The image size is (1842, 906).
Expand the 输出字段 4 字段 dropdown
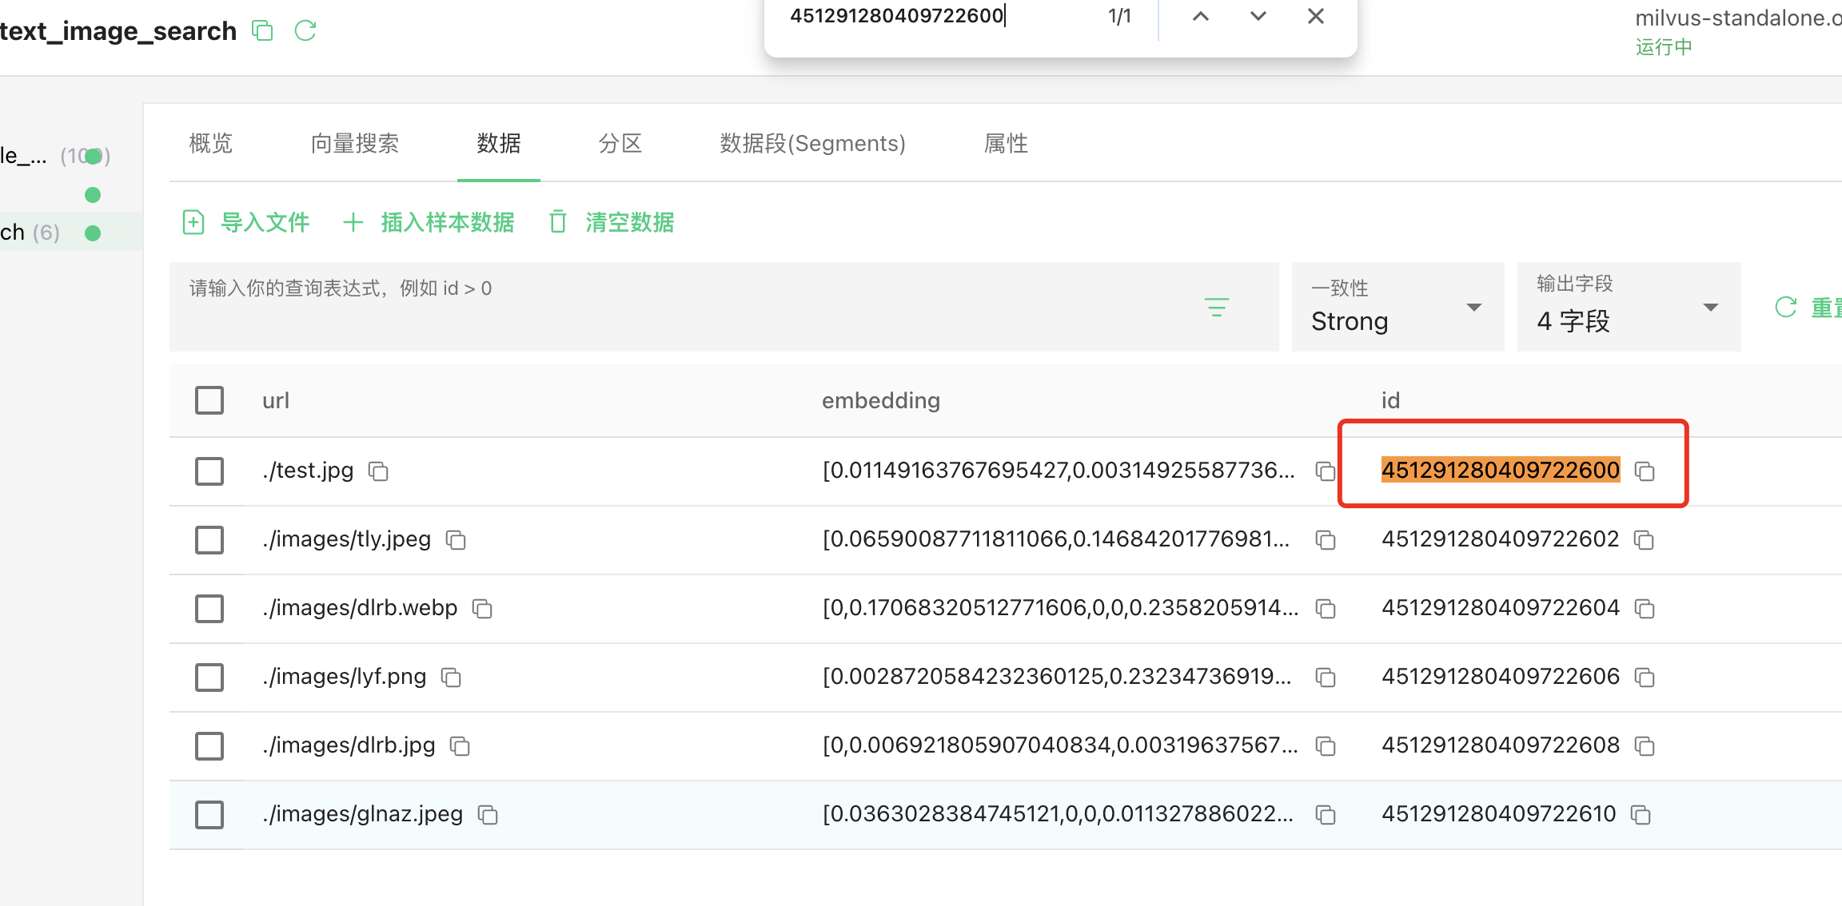point(1629,308)
